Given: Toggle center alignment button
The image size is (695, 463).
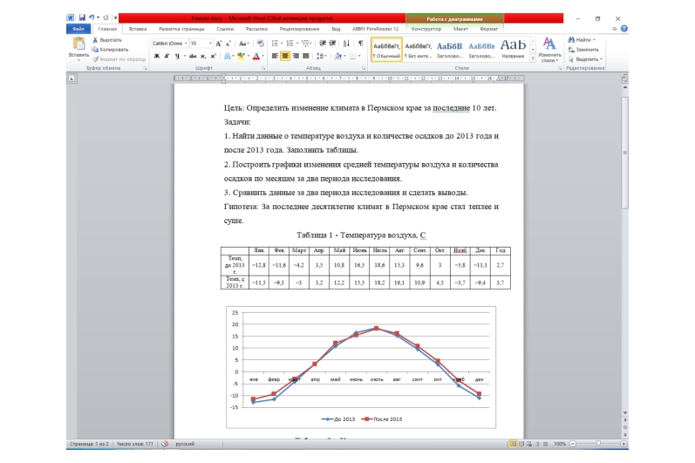Looking at the screenshot, I should click(x=285, y=57).
